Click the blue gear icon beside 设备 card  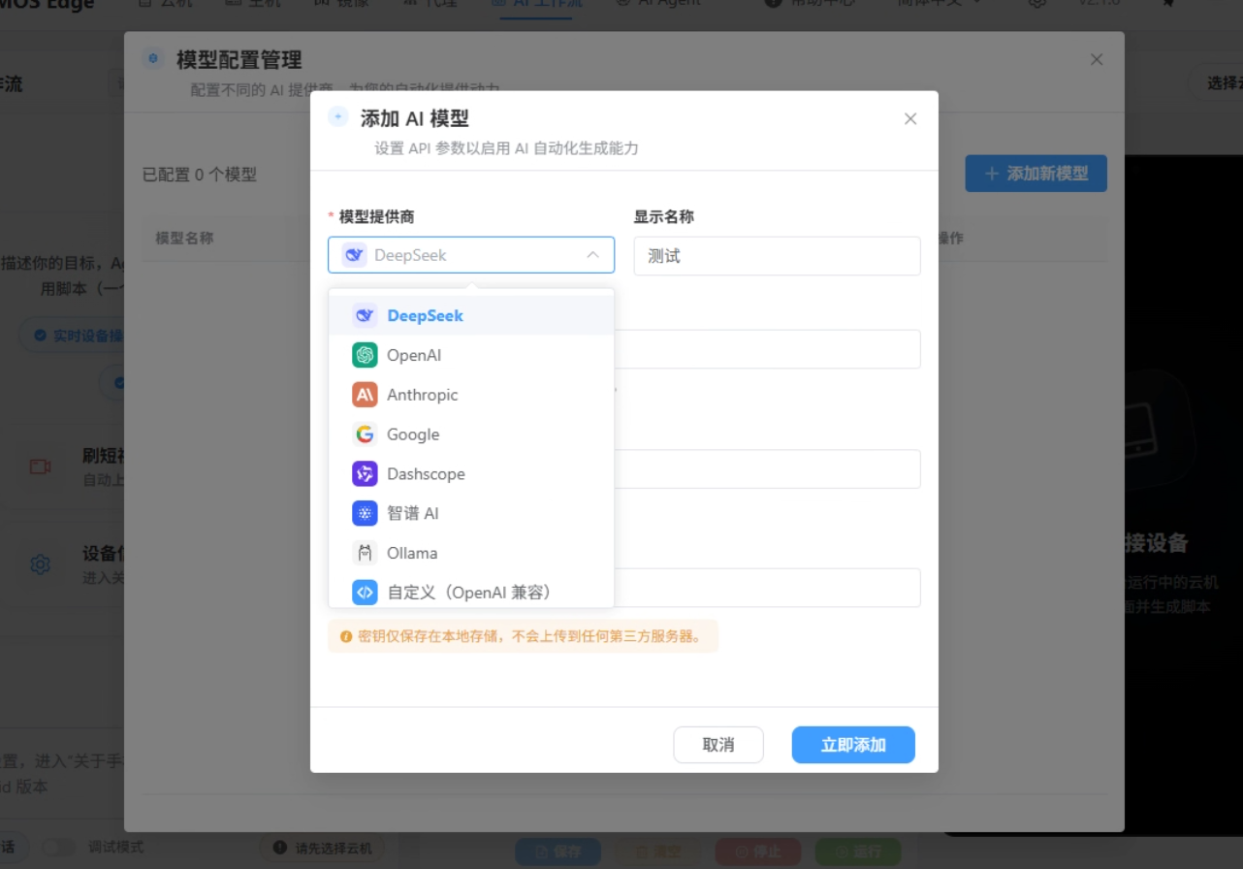click(40, 564)
